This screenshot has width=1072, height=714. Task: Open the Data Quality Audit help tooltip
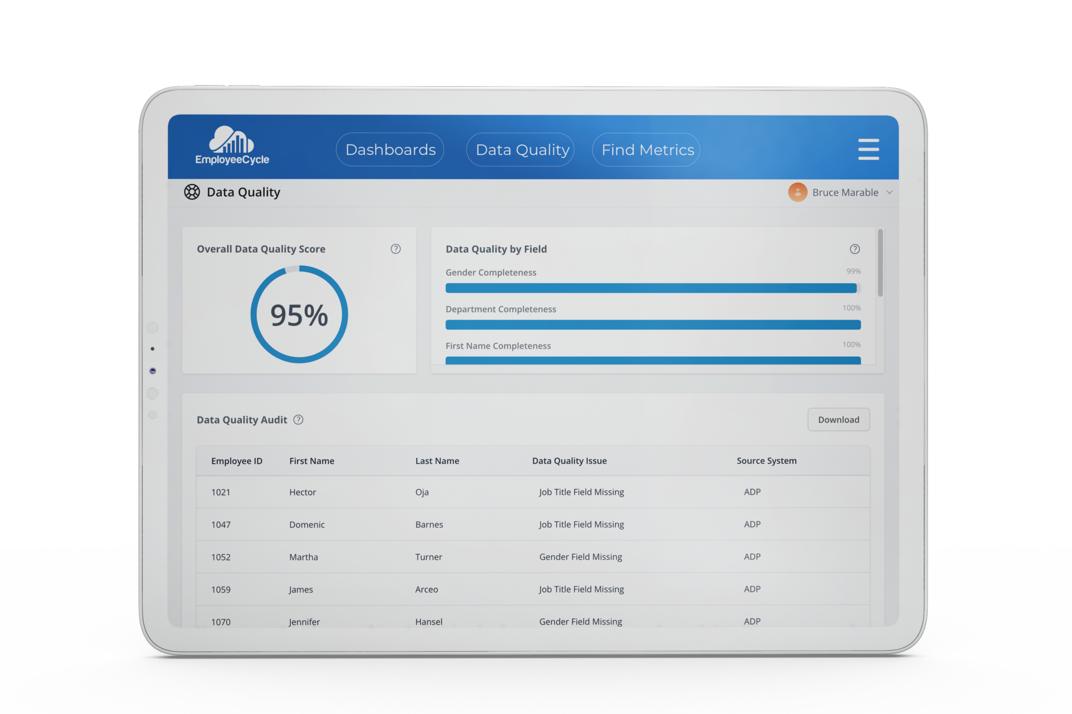[299, 420]
